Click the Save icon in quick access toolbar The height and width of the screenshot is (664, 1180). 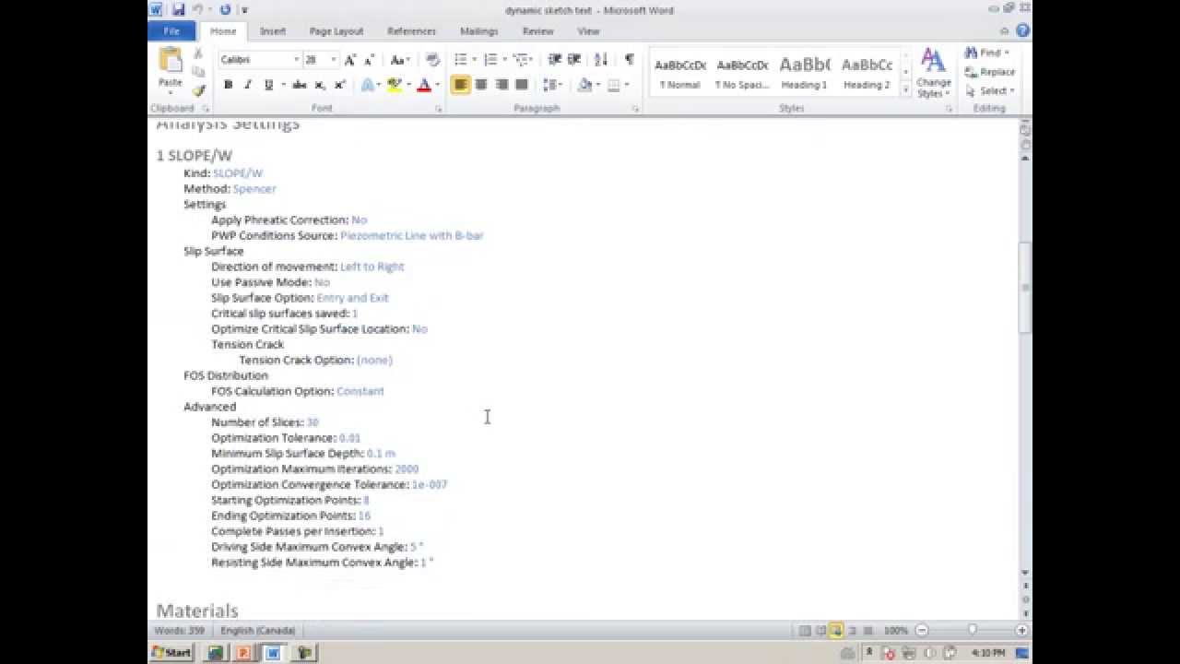(178, 10)
